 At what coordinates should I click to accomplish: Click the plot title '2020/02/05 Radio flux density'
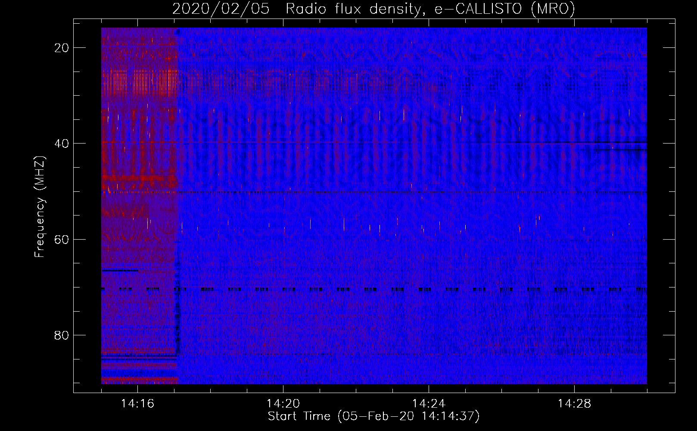(373, 9)
